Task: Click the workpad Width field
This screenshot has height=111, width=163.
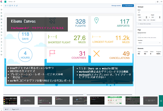Action: tap(142, 17)
